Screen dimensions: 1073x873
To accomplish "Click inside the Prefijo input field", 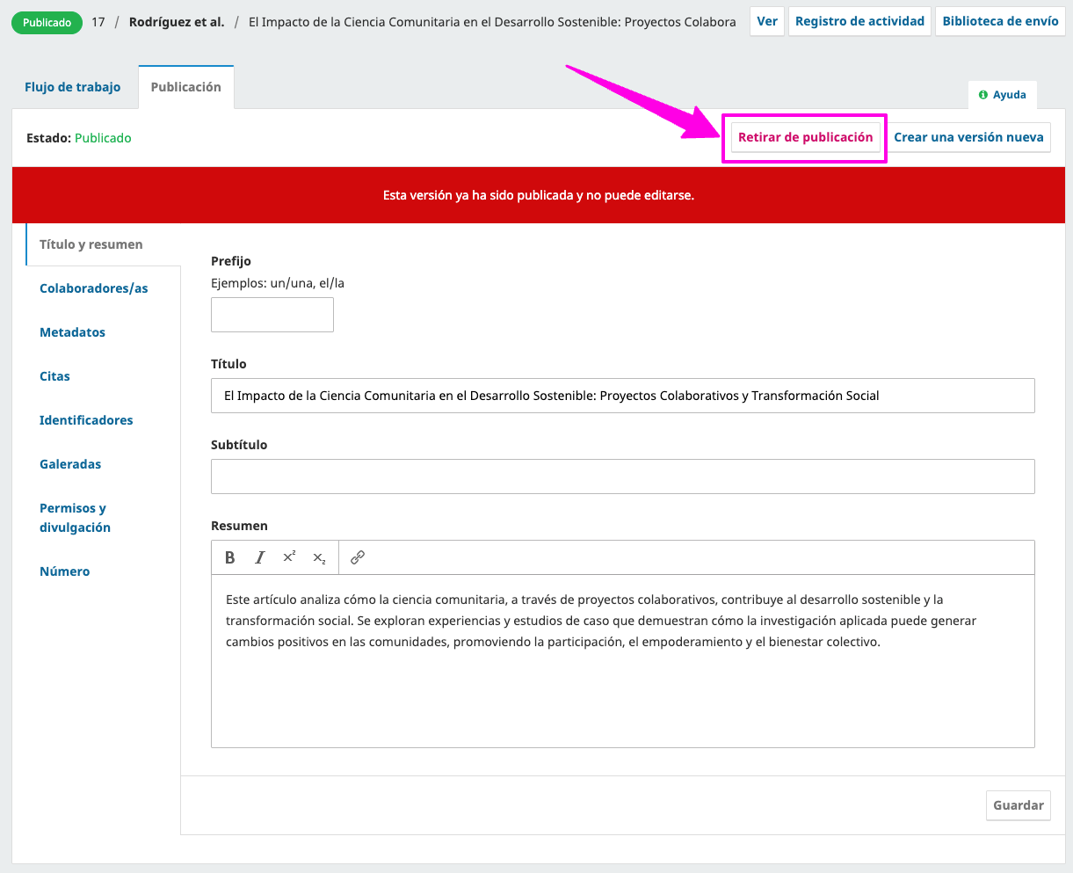I will (x=272, y=315).
